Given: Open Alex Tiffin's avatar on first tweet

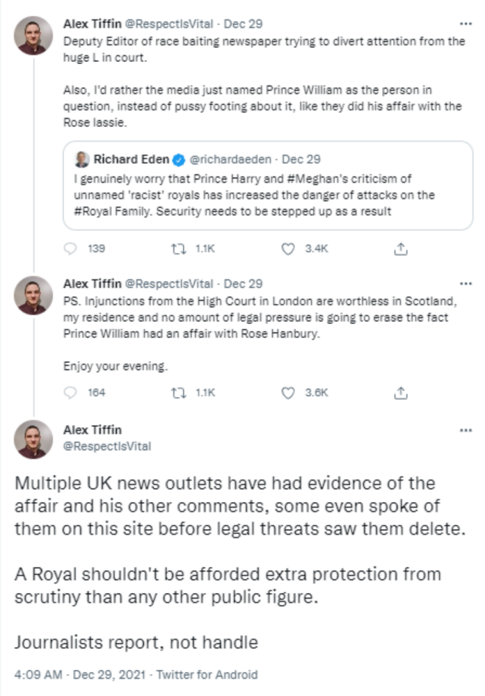Looking at the screenshot, I should (x=33, y=35).
